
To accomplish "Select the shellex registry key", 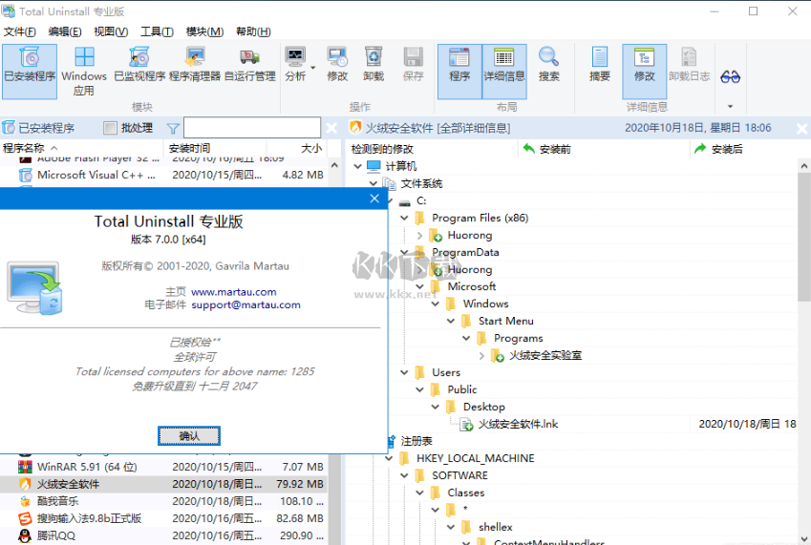I will point(495,527).
